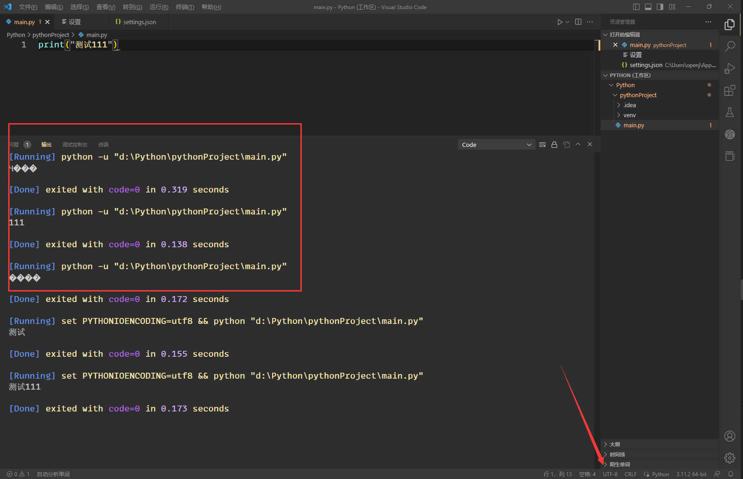Screen dimensions: 743x479
Task: Open the 文件(F) menu
Action: [28, 7]
